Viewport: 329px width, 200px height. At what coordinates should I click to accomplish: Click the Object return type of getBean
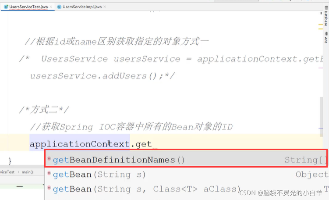pos(312,175)
